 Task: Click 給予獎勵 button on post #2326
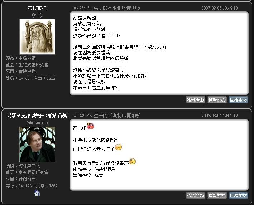click(195, 195)
